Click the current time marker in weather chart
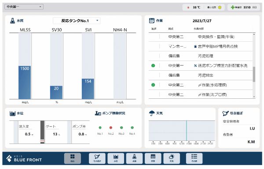Image resolution: width=264 pixels, height=169 pixels. tap(187, 130)
